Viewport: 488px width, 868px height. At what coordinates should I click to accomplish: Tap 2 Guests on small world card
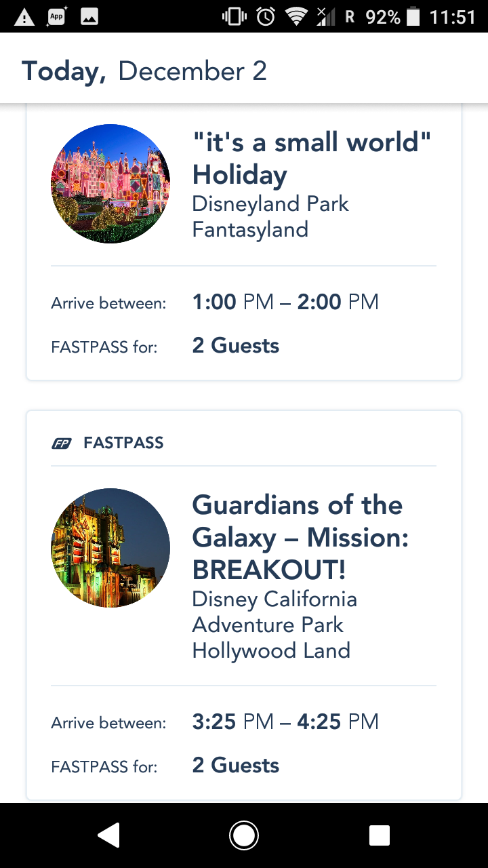[236, 346]
